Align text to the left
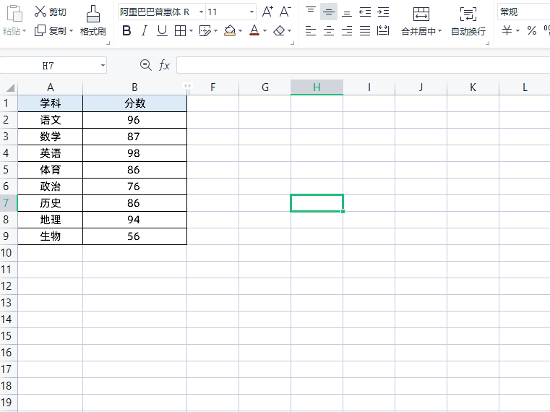The image size is (550, 412). pos(311,31)
